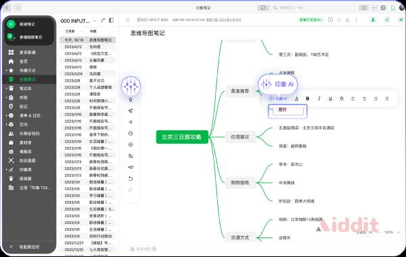
Task: Apply underline in the node toolbar
Action: tap(330, 98)
